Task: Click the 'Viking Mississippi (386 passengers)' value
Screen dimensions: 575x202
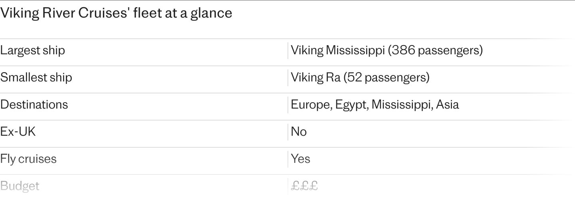Action: pyautogui.click(x=387, y=51)
